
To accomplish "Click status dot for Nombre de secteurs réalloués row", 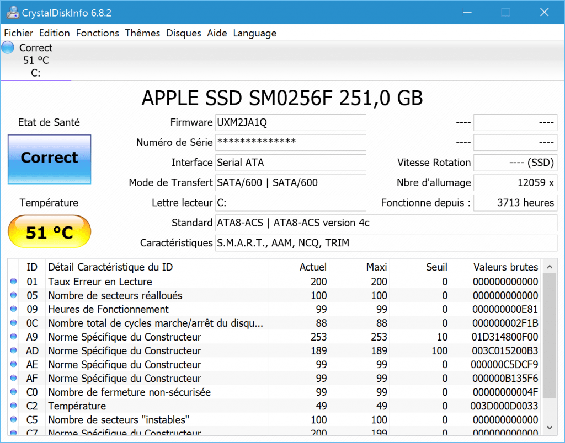I will point(14,295).
